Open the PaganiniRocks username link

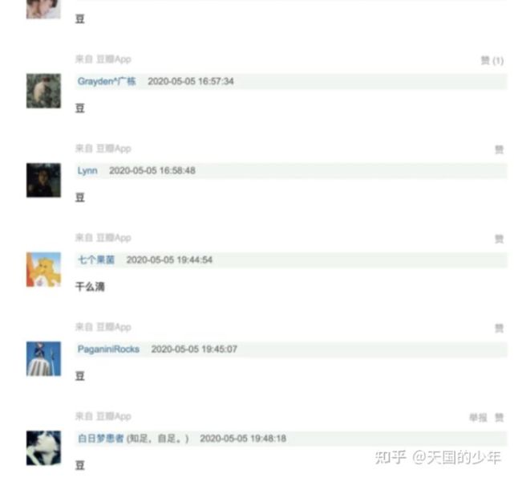[x=108, y=349]
